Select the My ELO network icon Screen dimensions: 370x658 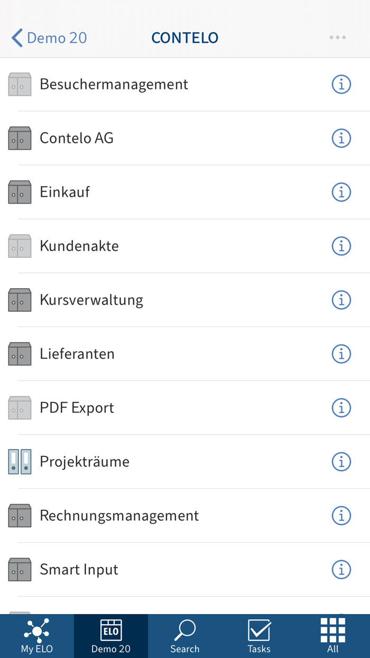click(36, 630)
